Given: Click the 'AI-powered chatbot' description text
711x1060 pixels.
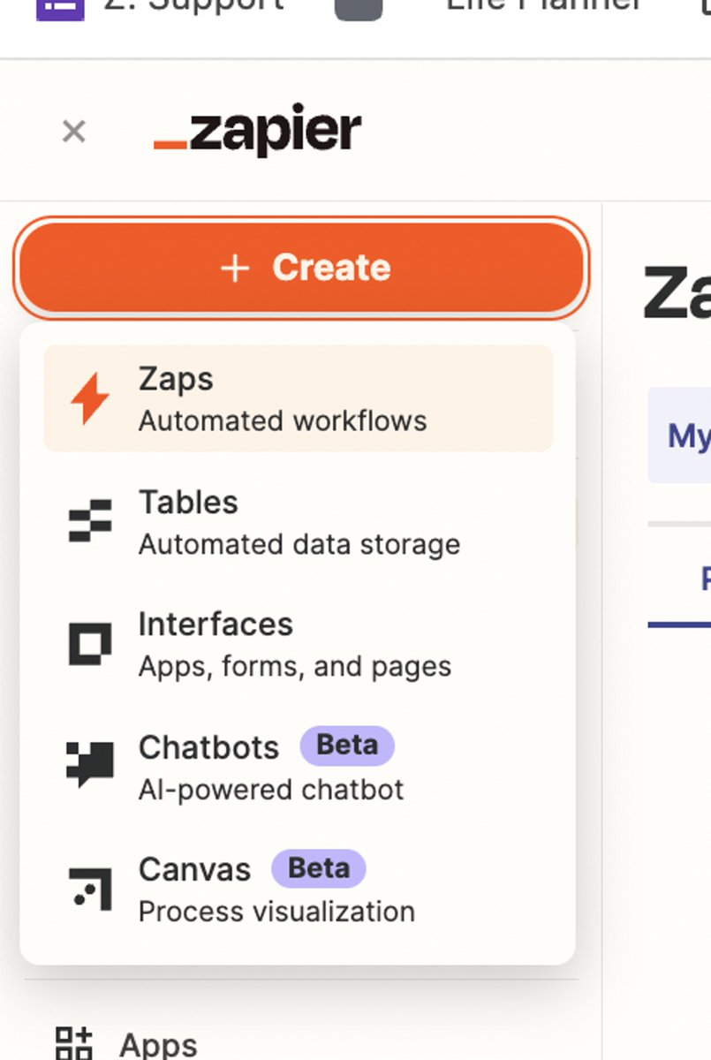Looking at the screenshot, I should pos(271,789).
